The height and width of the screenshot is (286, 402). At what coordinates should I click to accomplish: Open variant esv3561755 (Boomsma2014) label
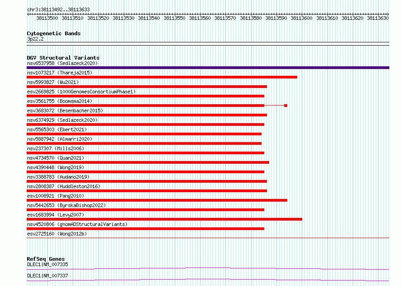point(60,101)
